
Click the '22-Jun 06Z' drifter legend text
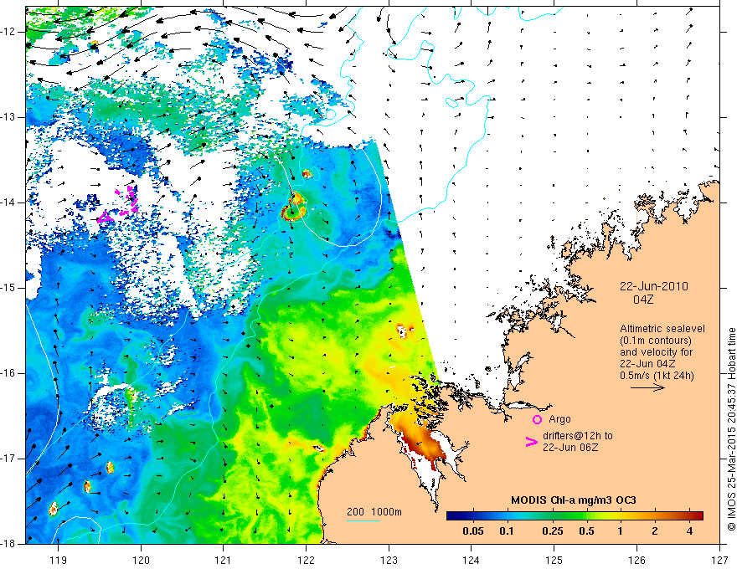pos(570,448)
